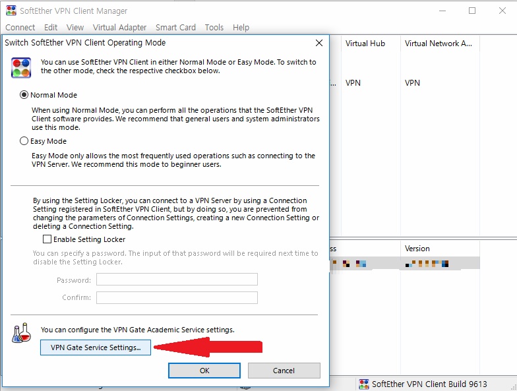Screen dimensions: 517x391
Task: Confirm the dialog with OK
Action: (x=204, y=371)
